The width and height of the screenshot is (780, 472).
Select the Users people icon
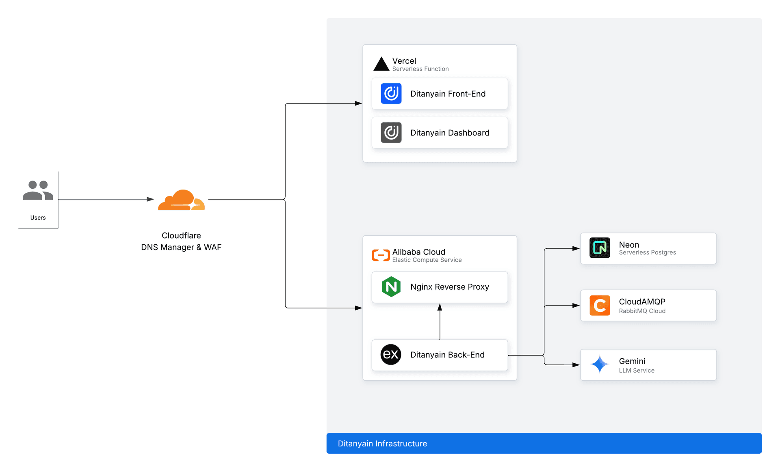coord(38,189)
